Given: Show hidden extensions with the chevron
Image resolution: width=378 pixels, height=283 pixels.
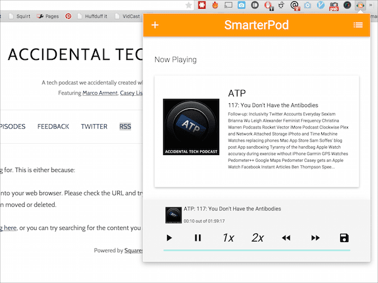Looking at the screenshot, I should pyautogui.click(x=370, y=5).
